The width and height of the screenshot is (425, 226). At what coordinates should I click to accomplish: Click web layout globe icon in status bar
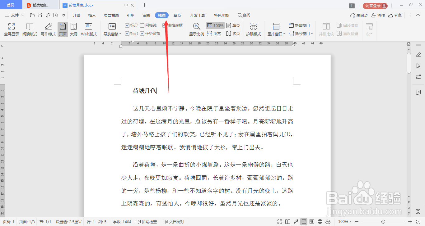click(x=320, y=222)
